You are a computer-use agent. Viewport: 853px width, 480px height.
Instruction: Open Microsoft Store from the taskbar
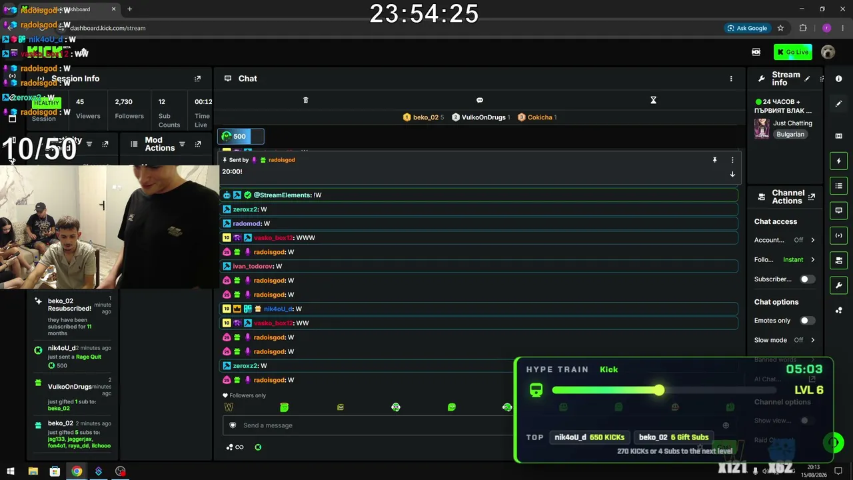click(55, 471)
